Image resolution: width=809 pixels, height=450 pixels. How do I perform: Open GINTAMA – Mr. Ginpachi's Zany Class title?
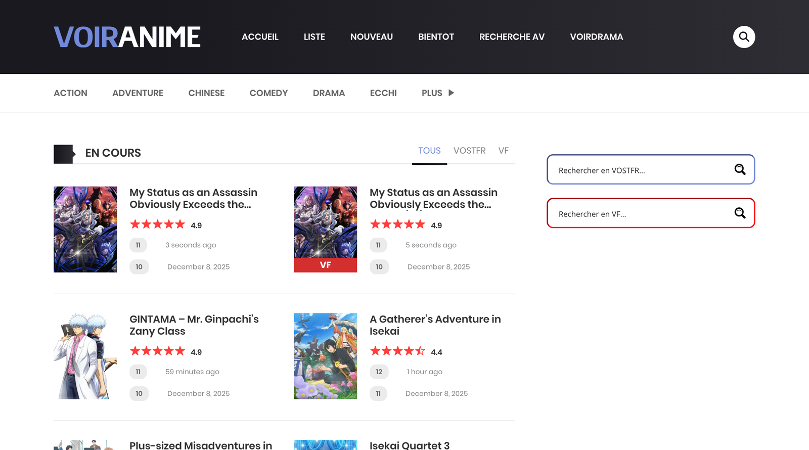tap(194, 325)
